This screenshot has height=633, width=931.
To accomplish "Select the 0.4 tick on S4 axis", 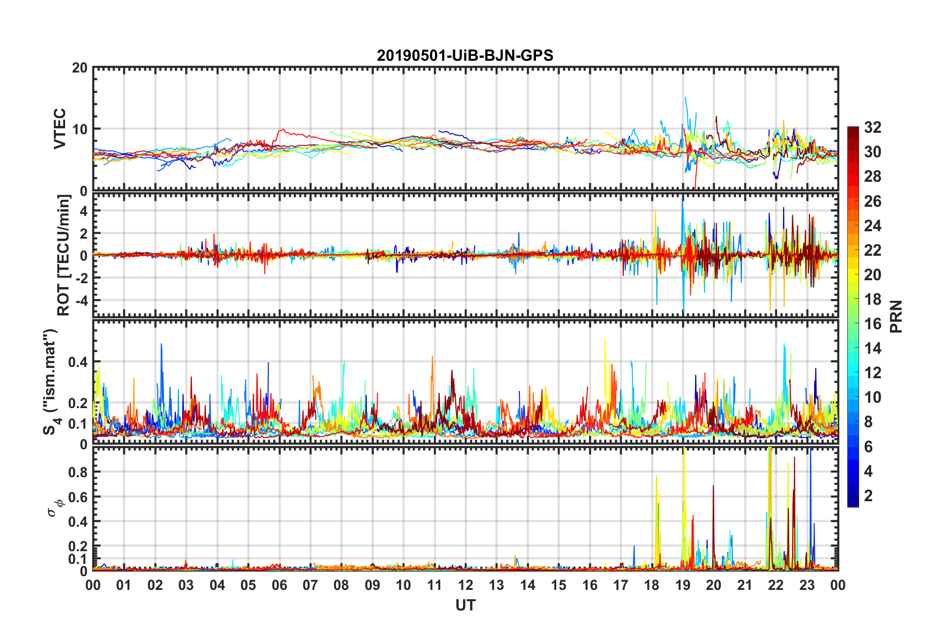I will click(78, 363).
